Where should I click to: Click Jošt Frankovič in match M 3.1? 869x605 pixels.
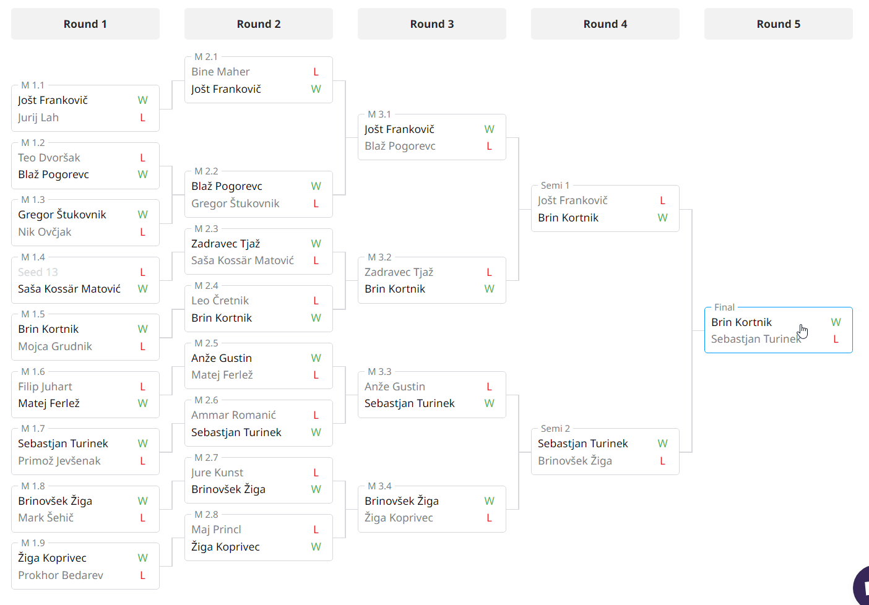(x=399, y=129)
